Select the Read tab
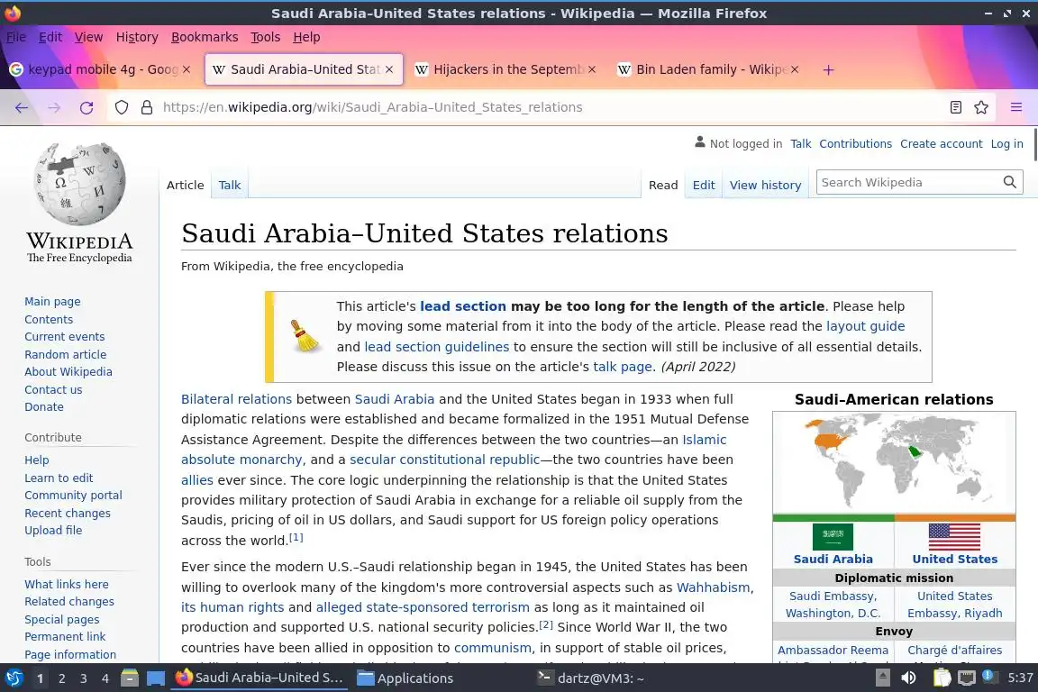 tap(663, 186)
